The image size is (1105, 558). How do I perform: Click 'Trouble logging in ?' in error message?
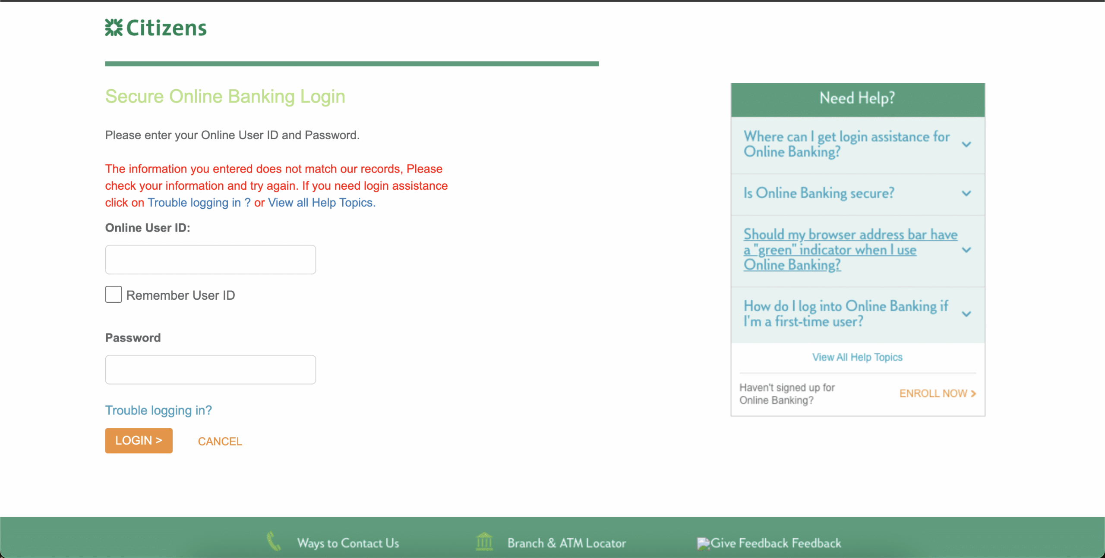[199, 203]
